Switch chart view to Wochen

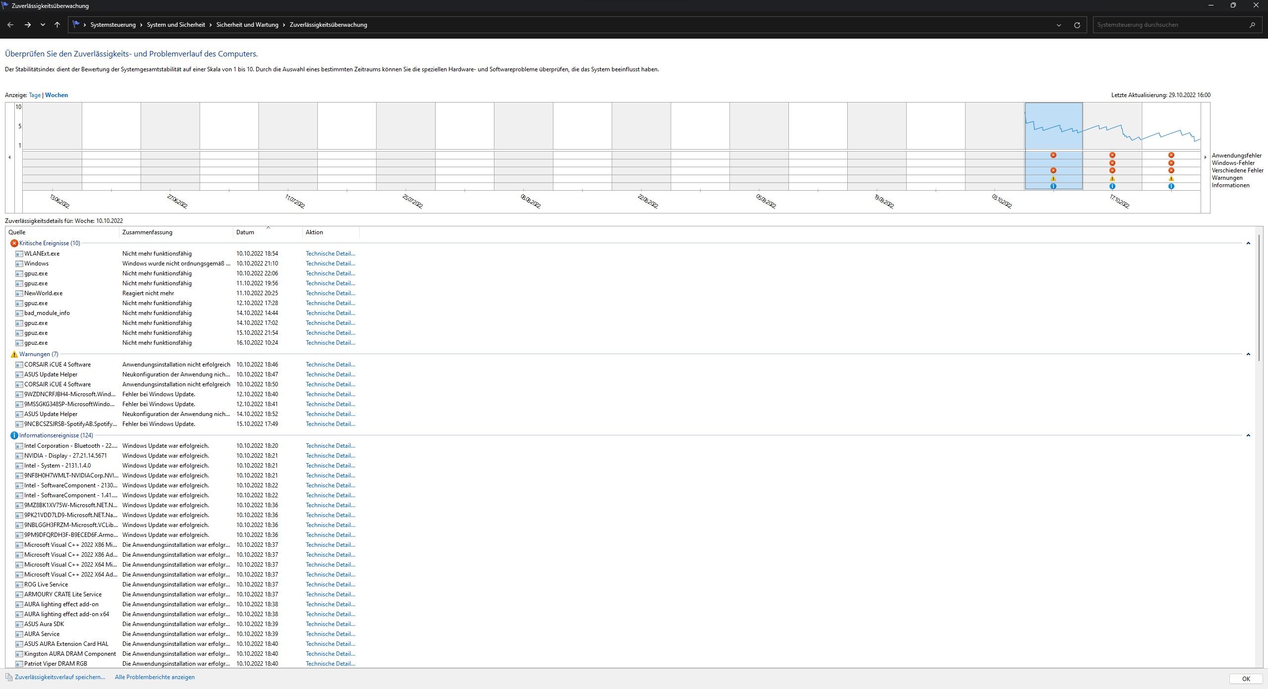56,95
